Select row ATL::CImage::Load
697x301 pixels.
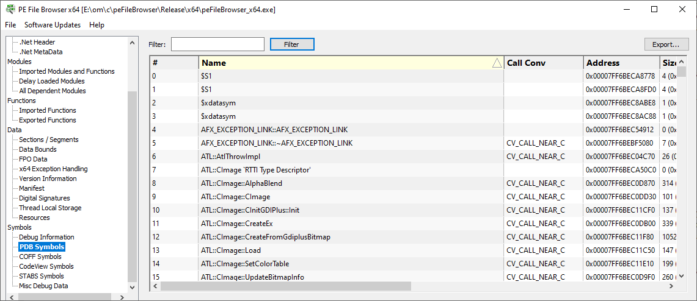tap(414, 250)
